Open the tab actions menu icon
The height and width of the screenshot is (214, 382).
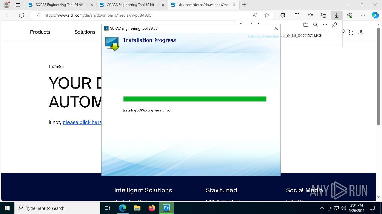[18, 5]
